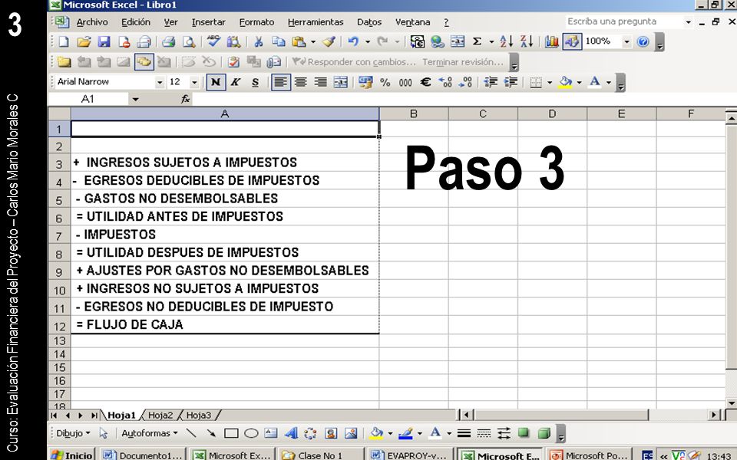Click the New workbook icon
737x460 pixels.
coord(64,41)
